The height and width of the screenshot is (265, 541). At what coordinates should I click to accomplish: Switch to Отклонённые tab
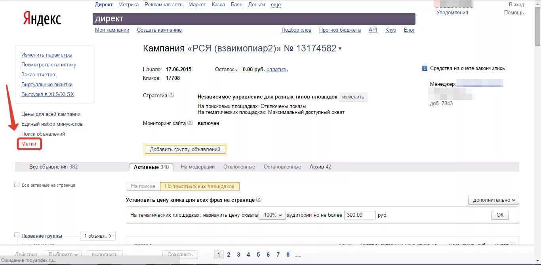coord(239,167)
